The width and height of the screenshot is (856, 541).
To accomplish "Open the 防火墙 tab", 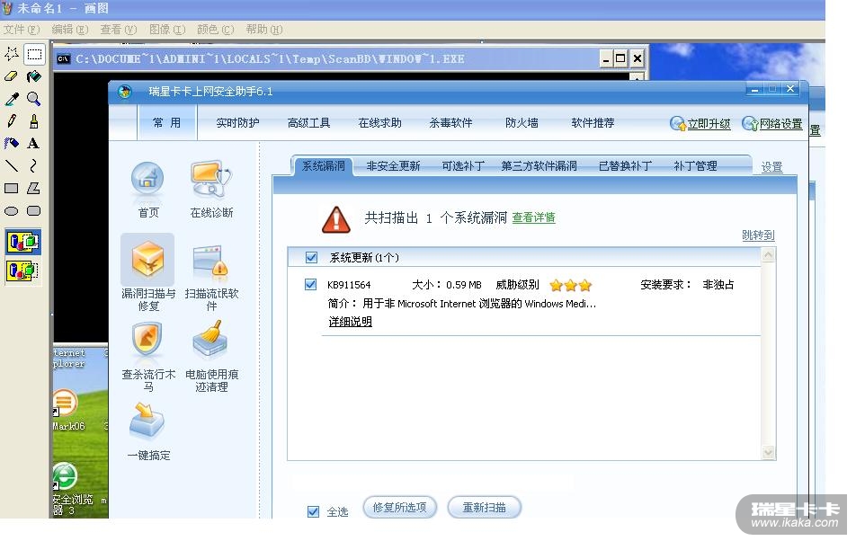I will coord(522,123).
